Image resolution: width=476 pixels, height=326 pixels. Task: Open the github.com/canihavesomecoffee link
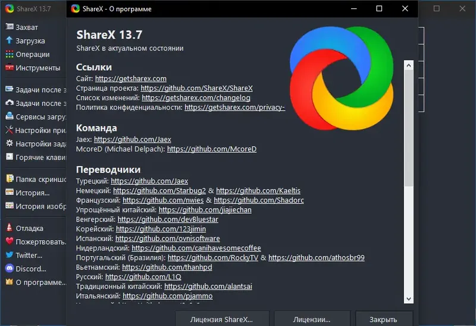196,248
